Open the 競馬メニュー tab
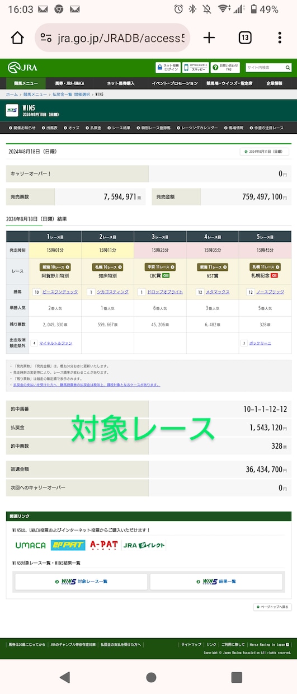This screenshot has width=297, height=694. 26,83
